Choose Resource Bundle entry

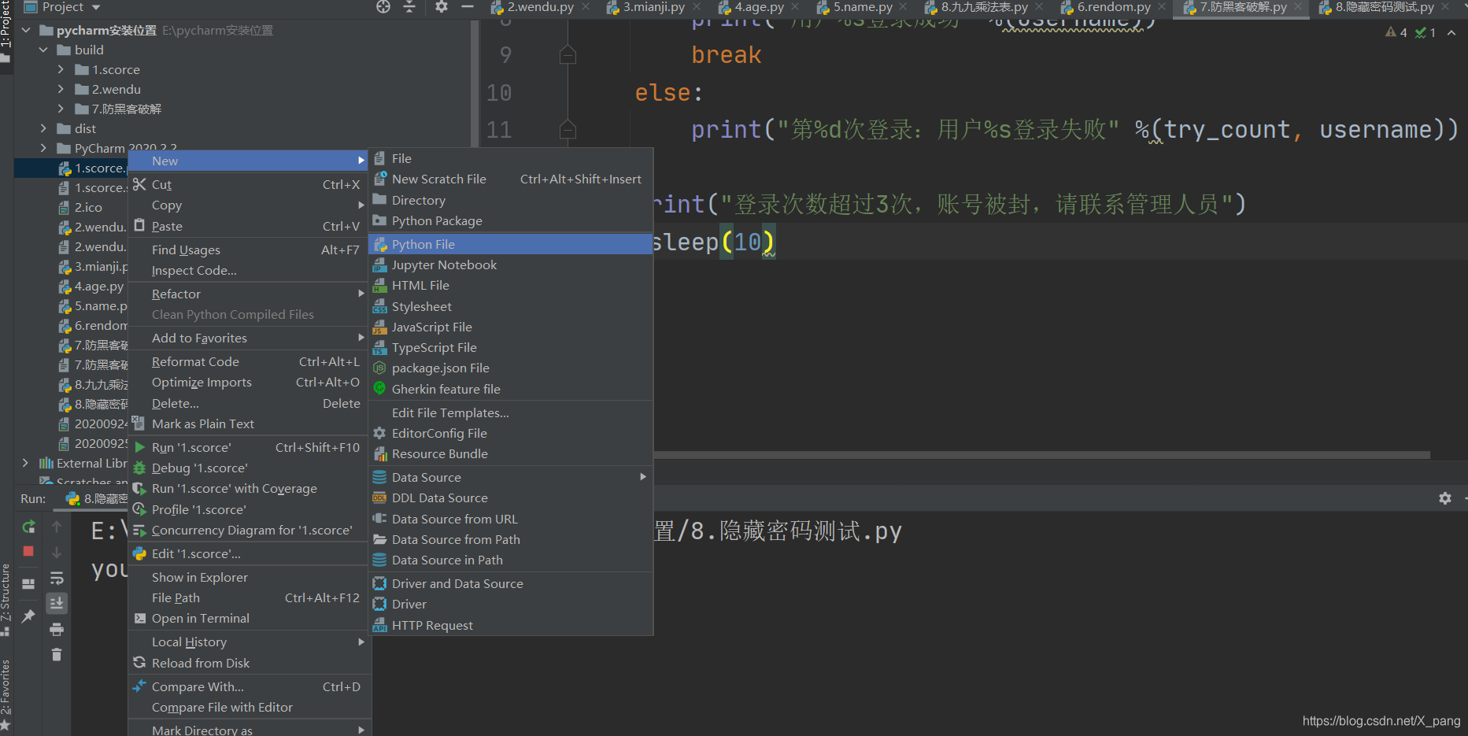pos(511,453)
